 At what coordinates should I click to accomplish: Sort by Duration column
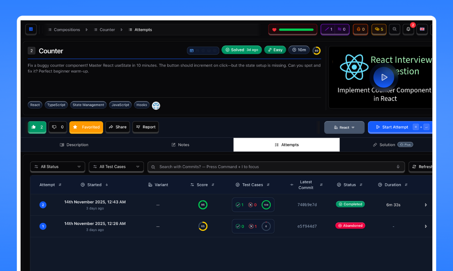click(x=393, y=185)
